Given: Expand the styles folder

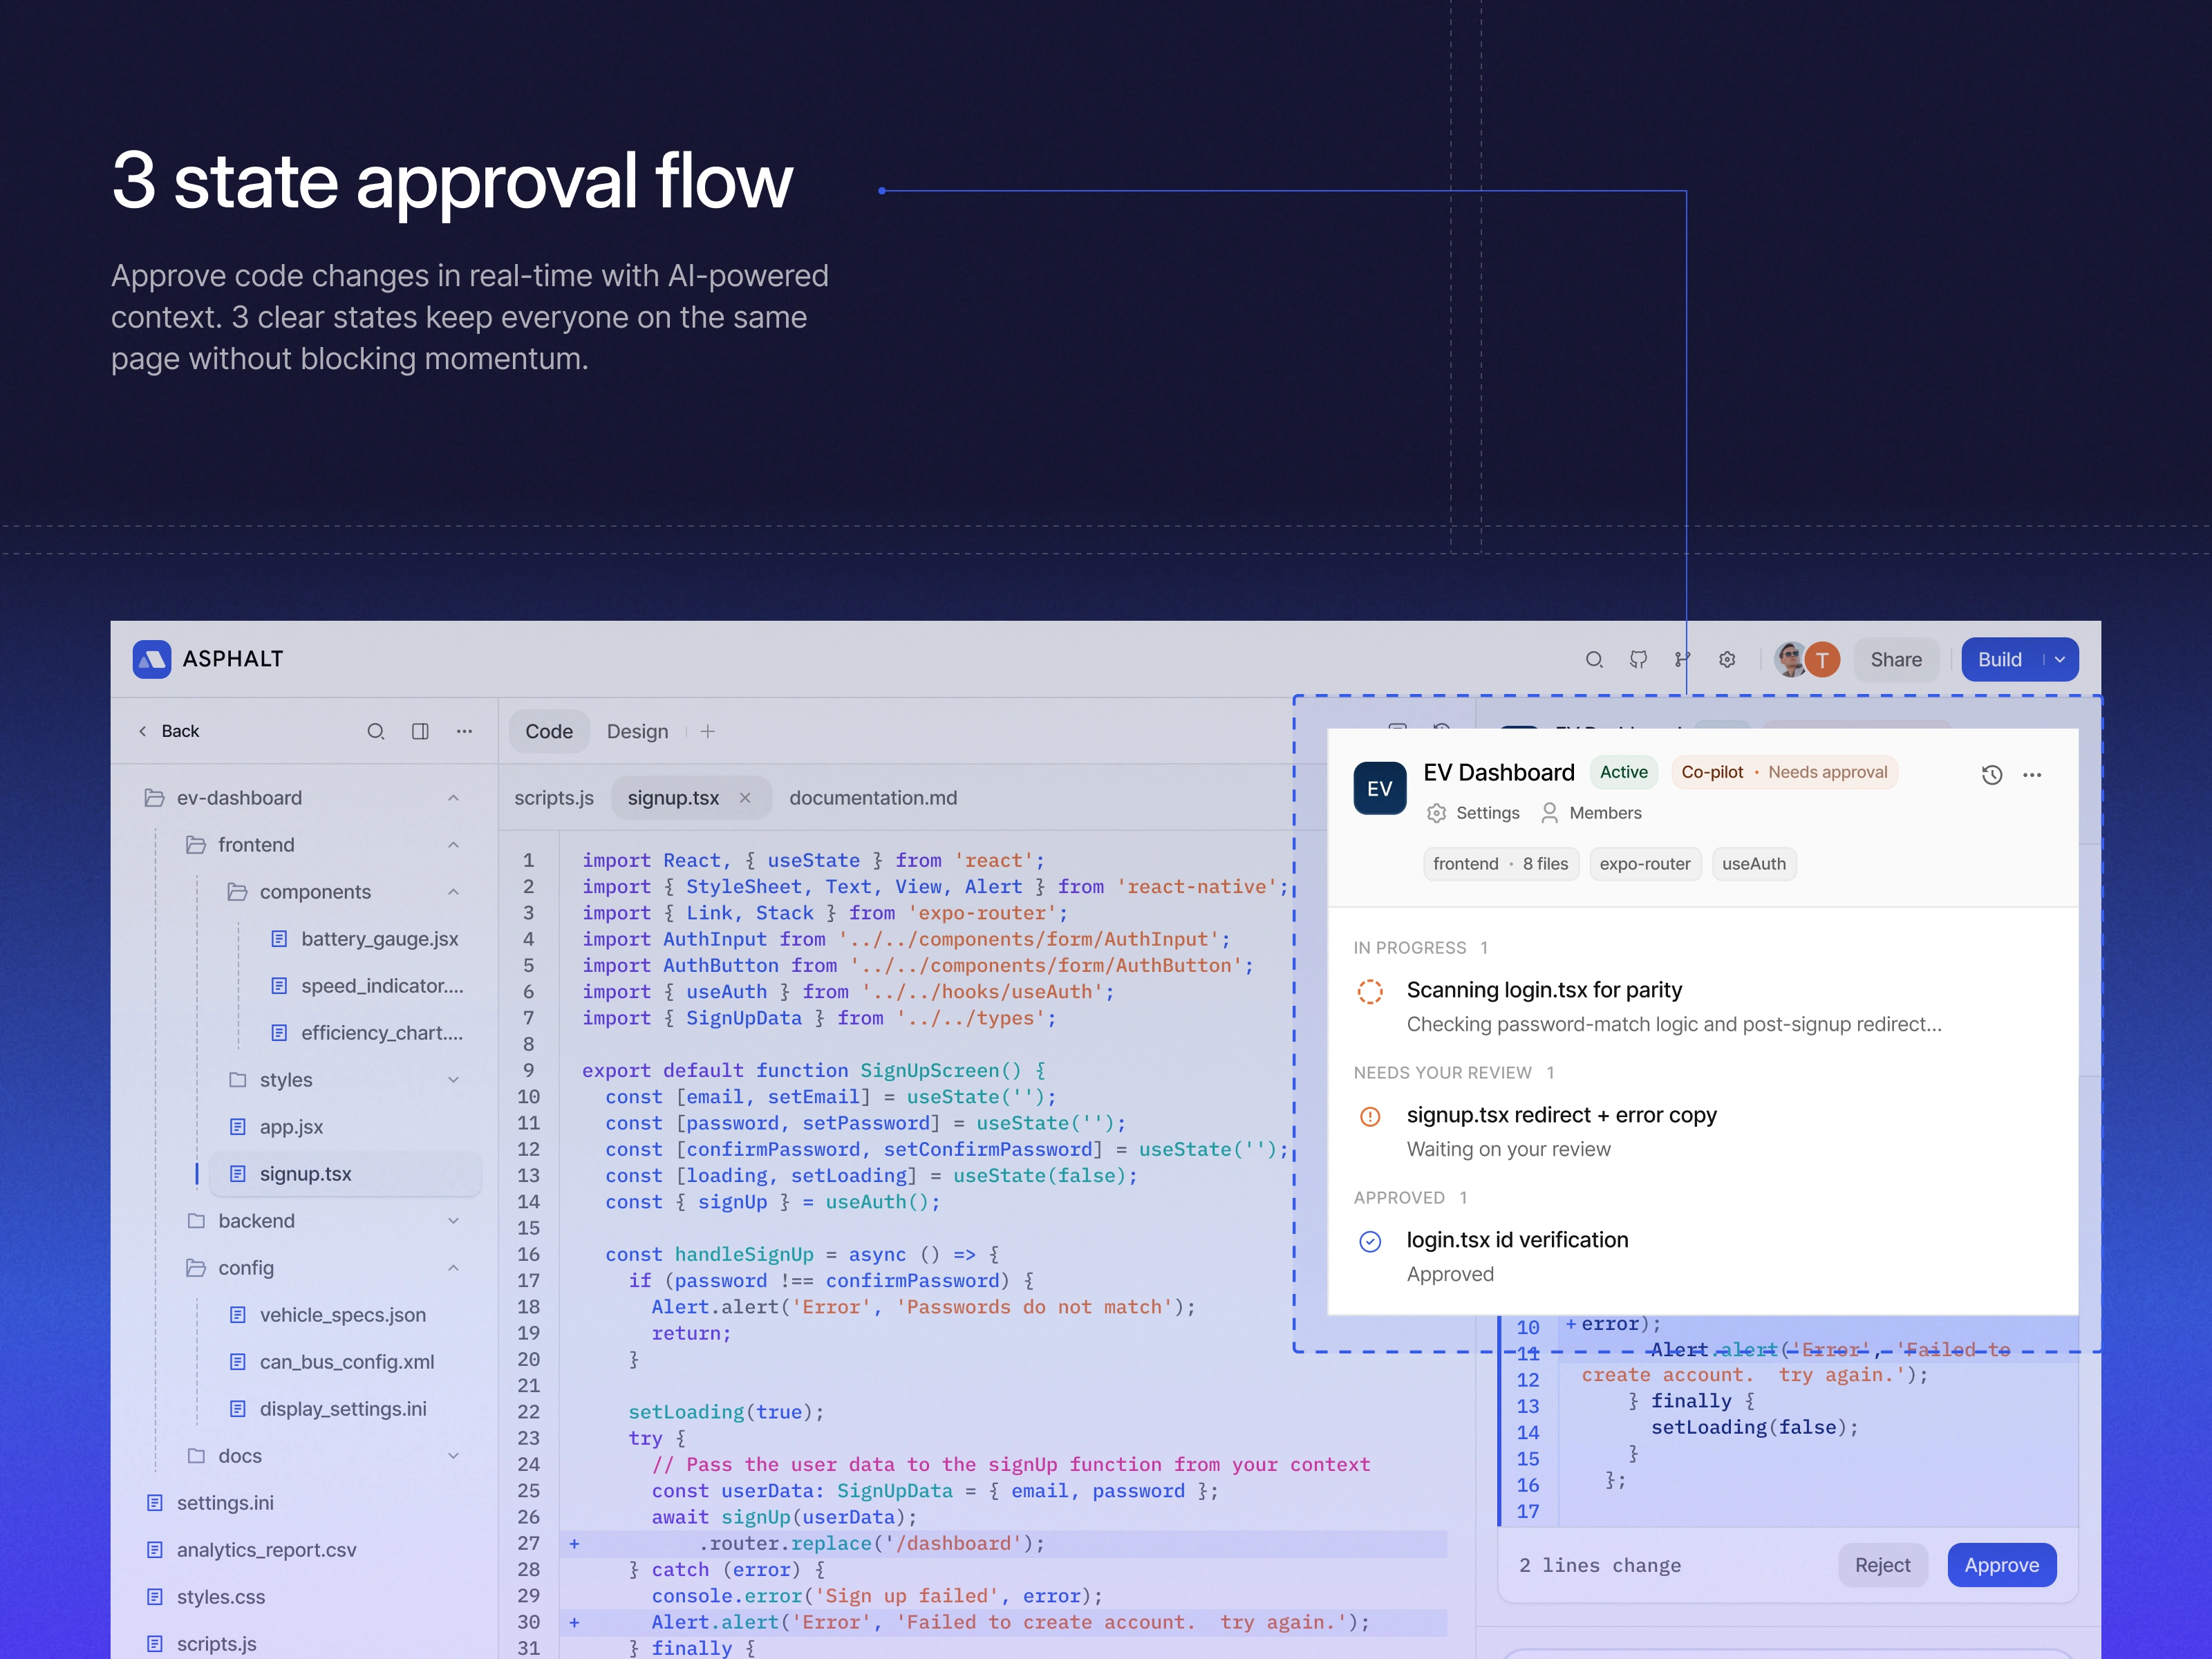Looking at the screenshot, I should point(453,1080).
